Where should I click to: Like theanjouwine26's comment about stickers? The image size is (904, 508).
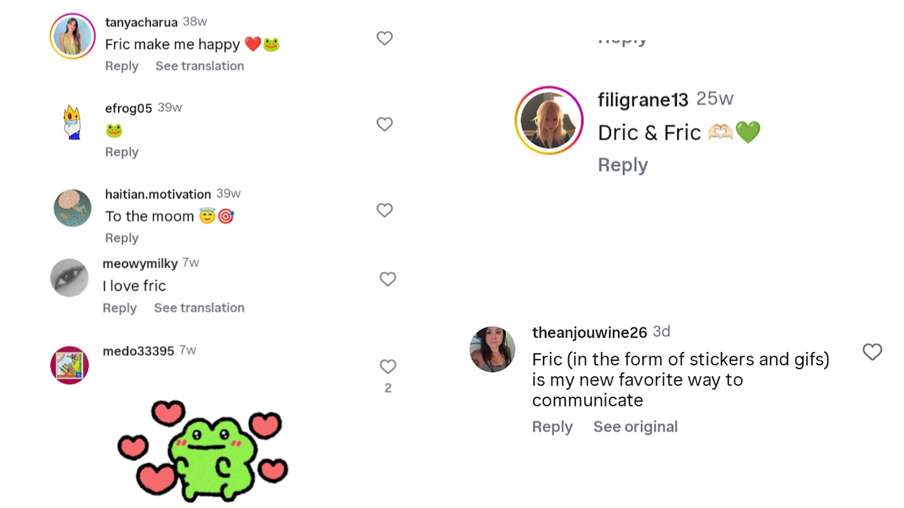point(872,352)
